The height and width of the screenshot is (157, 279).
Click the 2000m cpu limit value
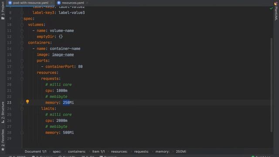click(62, 121)
